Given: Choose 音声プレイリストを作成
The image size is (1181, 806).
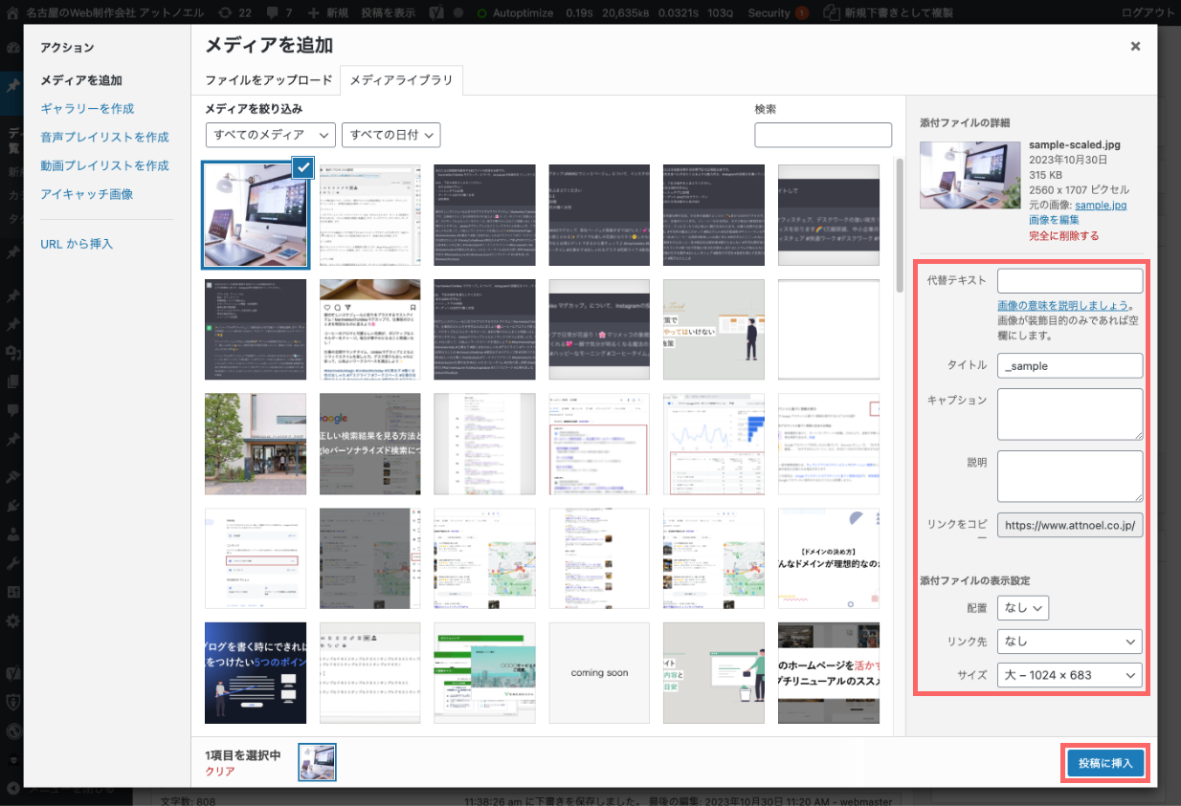Looking at the screenshot, I should pos(104,137).
